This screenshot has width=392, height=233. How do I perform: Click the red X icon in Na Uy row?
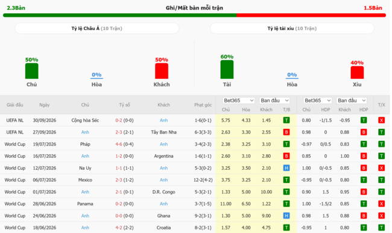coord(381,168)
